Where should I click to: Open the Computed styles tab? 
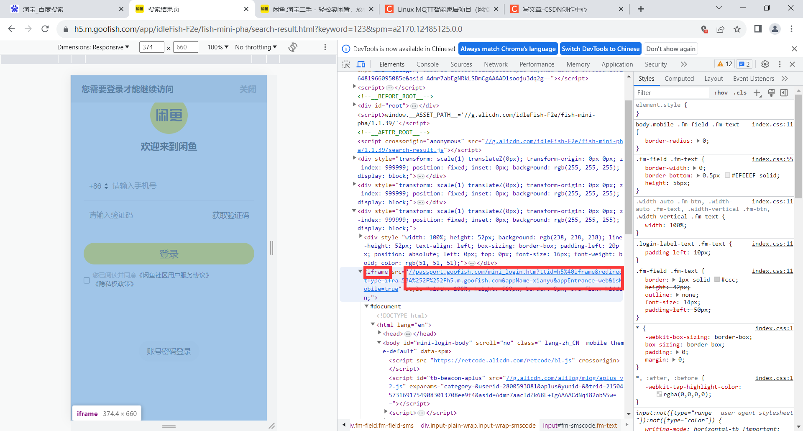679,79
